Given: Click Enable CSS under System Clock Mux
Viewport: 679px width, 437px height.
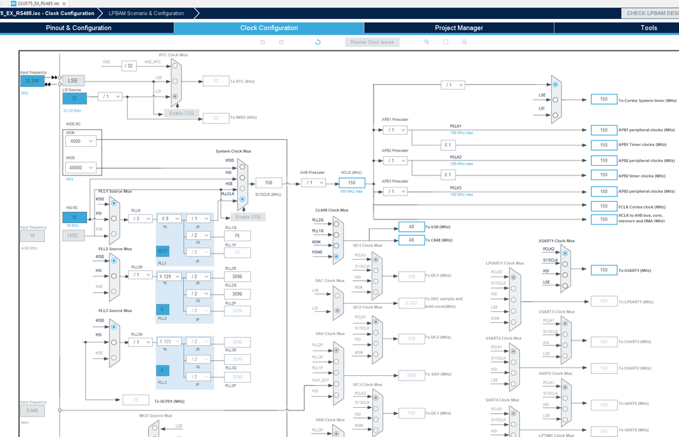Looking at the screenshot, I should [x=248, y=217].
